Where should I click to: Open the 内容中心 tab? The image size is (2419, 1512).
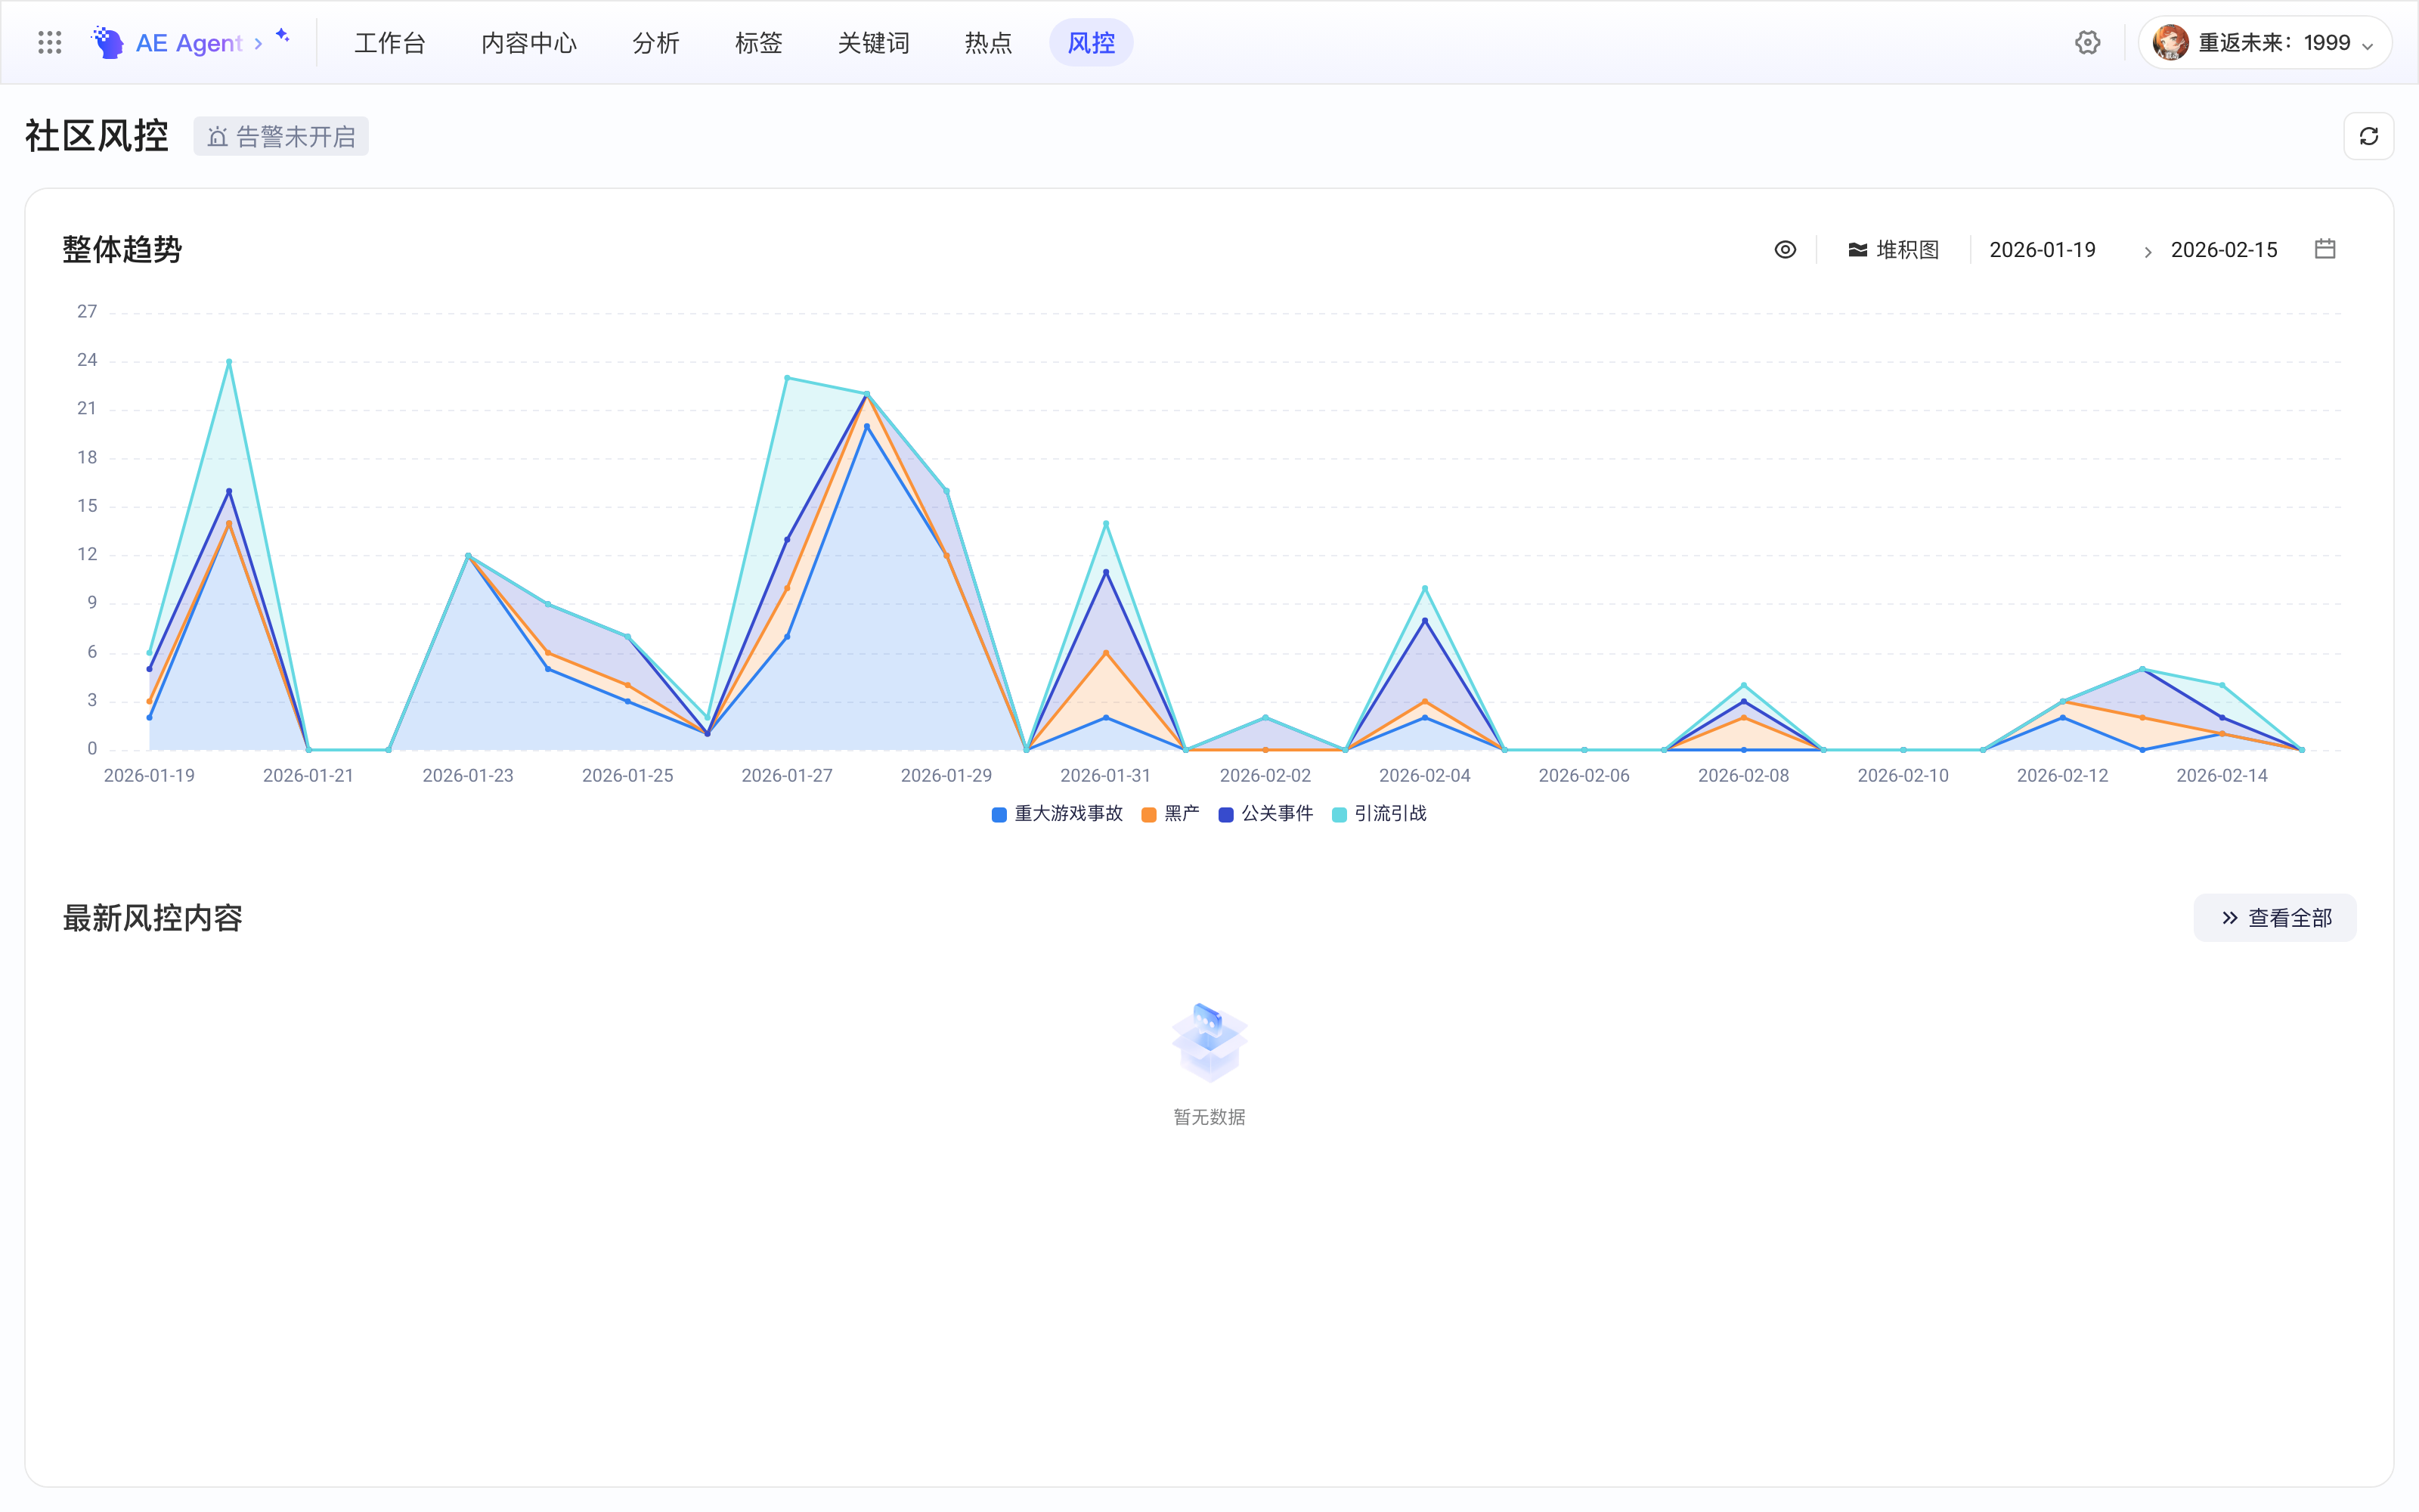[529, 42]
